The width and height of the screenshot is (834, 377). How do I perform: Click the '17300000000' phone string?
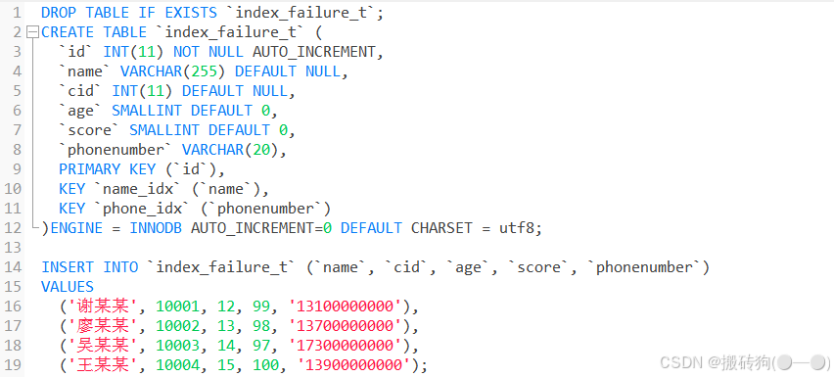(x=345, y=345)
